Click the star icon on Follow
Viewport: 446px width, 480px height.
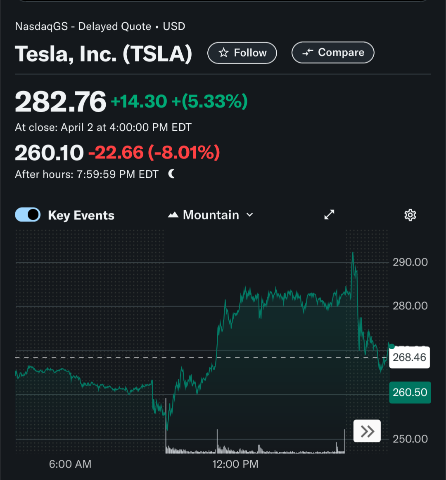223,53
